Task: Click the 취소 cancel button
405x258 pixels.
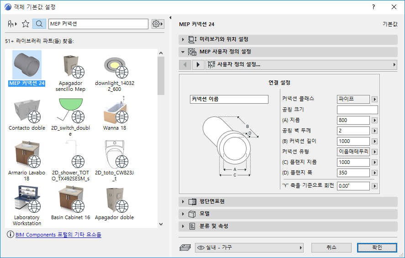Action: point(331,247)
